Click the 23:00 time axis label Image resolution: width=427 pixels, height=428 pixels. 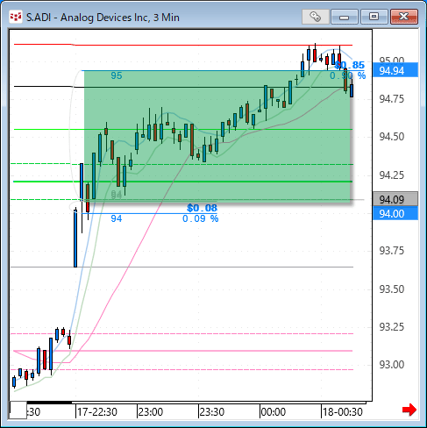[151, 412]
